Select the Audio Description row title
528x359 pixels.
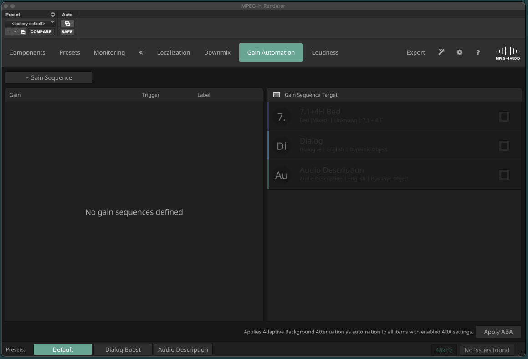(332, 170)
